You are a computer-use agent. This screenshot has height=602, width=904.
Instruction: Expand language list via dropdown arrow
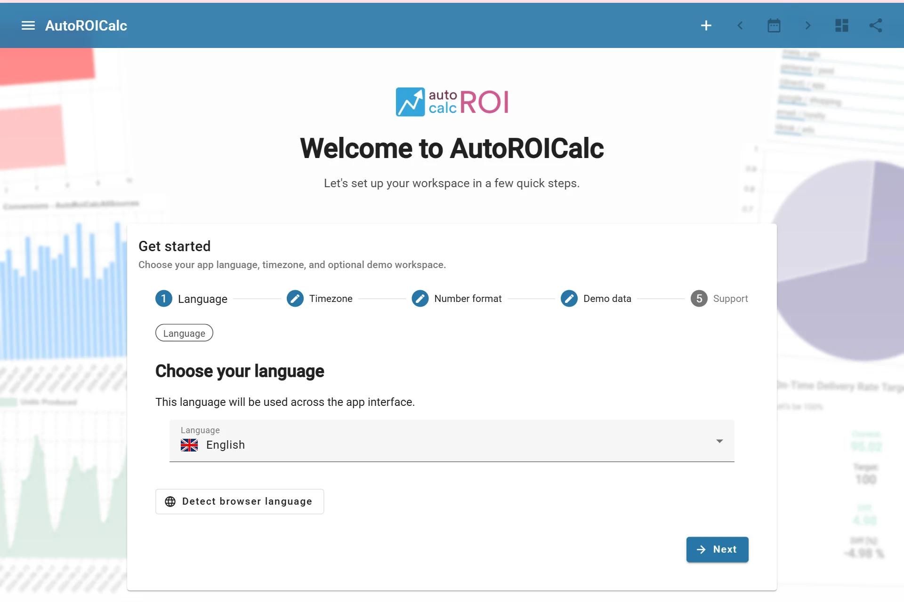tap(719, 441)
